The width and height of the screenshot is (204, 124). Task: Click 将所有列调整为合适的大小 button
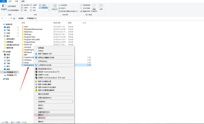pos(68,11)
